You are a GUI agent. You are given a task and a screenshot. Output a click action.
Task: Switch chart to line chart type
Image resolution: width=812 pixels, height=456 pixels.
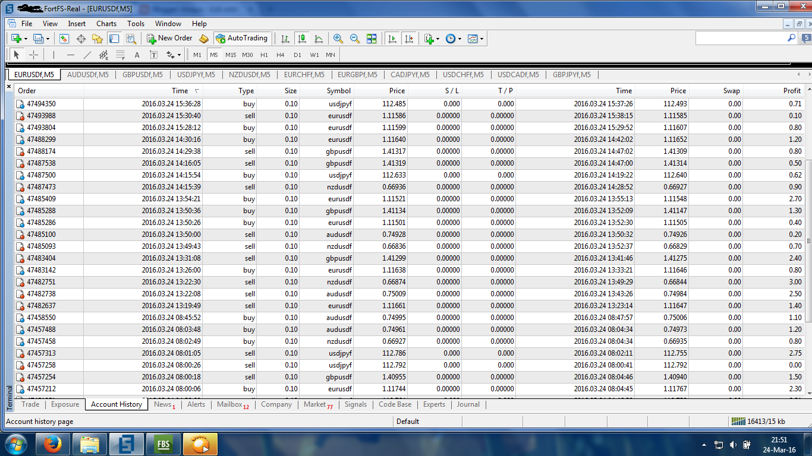click(x=319, y=39)
